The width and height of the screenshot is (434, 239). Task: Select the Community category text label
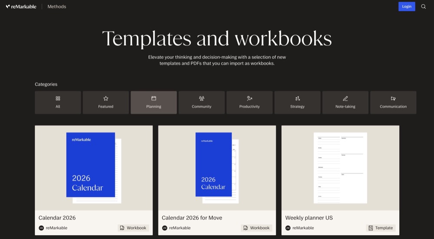[x=201, y=107]
